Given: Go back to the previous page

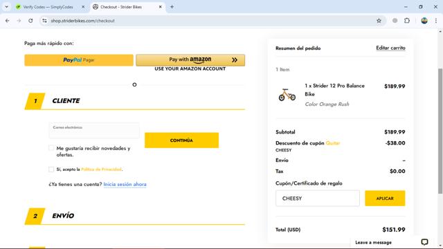Looking at the screenshot, I should [x=8, y=21].
